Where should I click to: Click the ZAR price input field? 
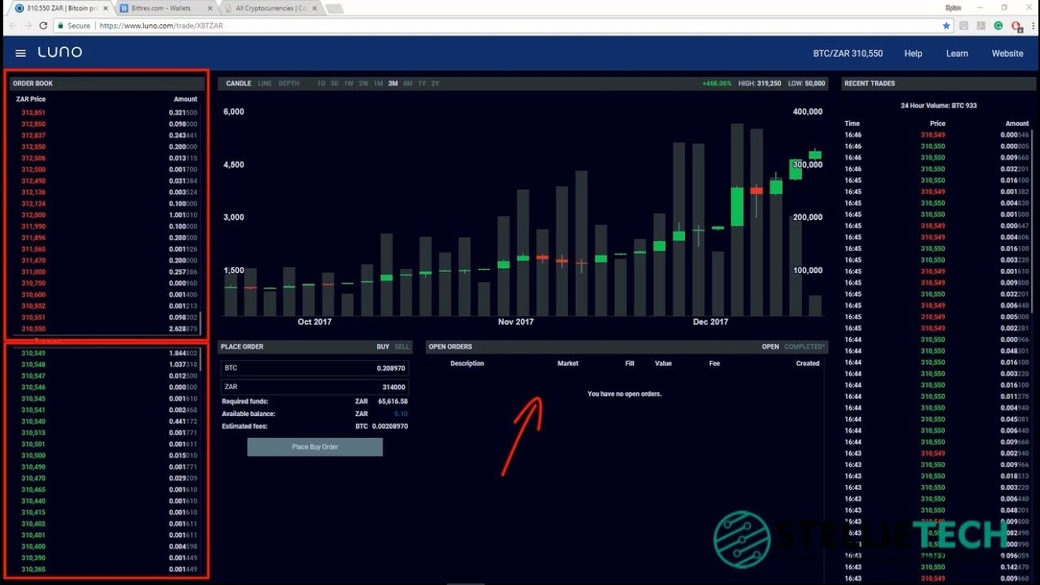tap(314, 387)
